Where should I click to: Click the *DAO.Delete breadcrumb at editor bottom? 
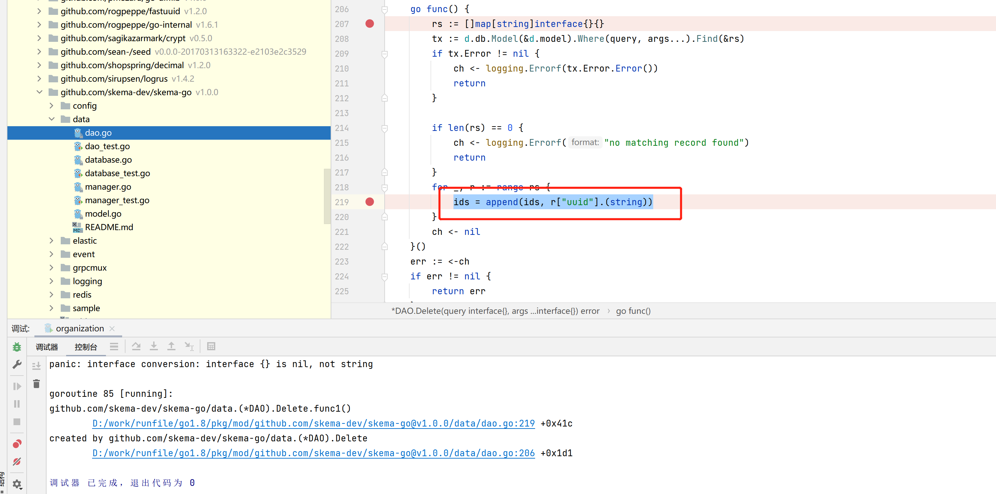click(x=495, y=310)
